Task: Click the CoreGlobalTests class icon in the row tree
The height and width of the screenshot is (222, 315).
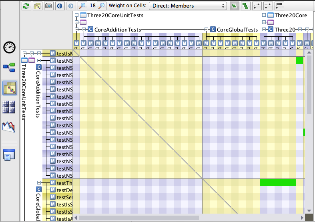Action: click(x=39, y=189)
